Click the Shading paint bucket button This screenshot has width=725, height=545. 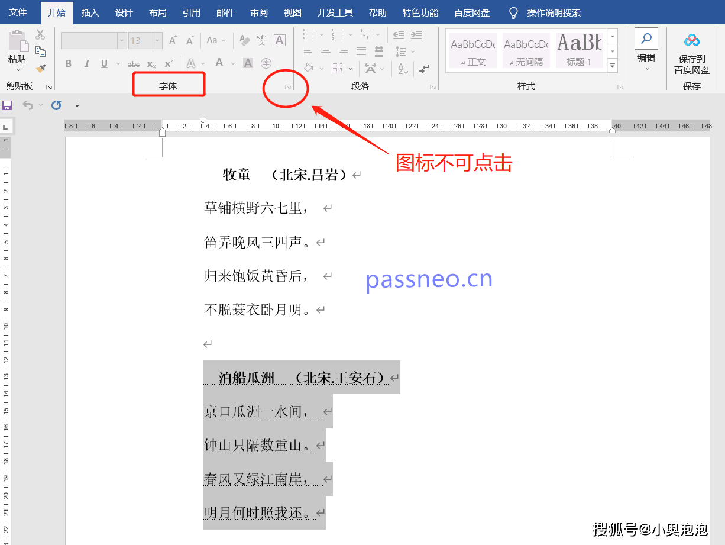point(308,69)
